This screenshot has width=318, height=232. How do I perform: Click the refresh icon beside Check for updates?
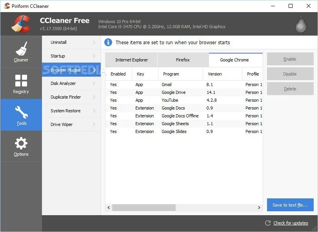click(x=268, y=223)
